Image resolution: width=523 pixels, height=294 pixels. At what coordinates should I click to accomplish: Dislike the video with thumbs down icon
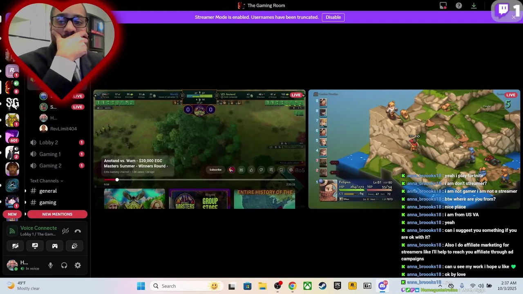click(x=261, y=170)
